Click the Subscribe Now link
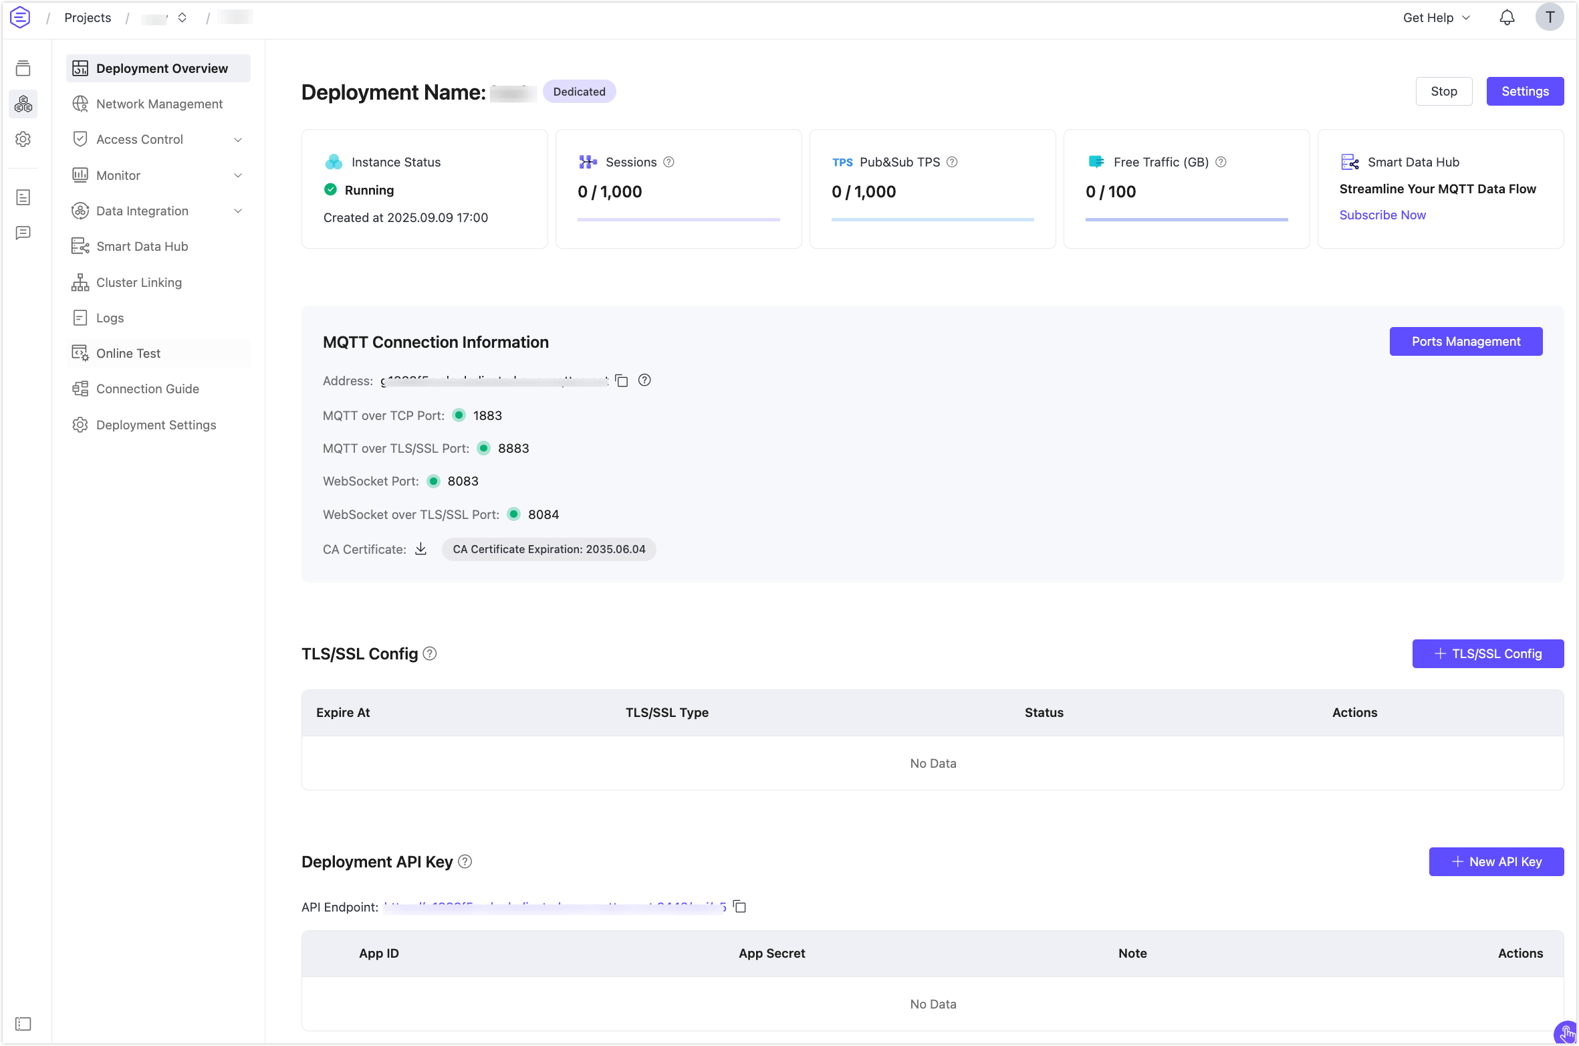Image resolution: width=1579 pixels, height=1046 pixels. (x=1382, y=215)
